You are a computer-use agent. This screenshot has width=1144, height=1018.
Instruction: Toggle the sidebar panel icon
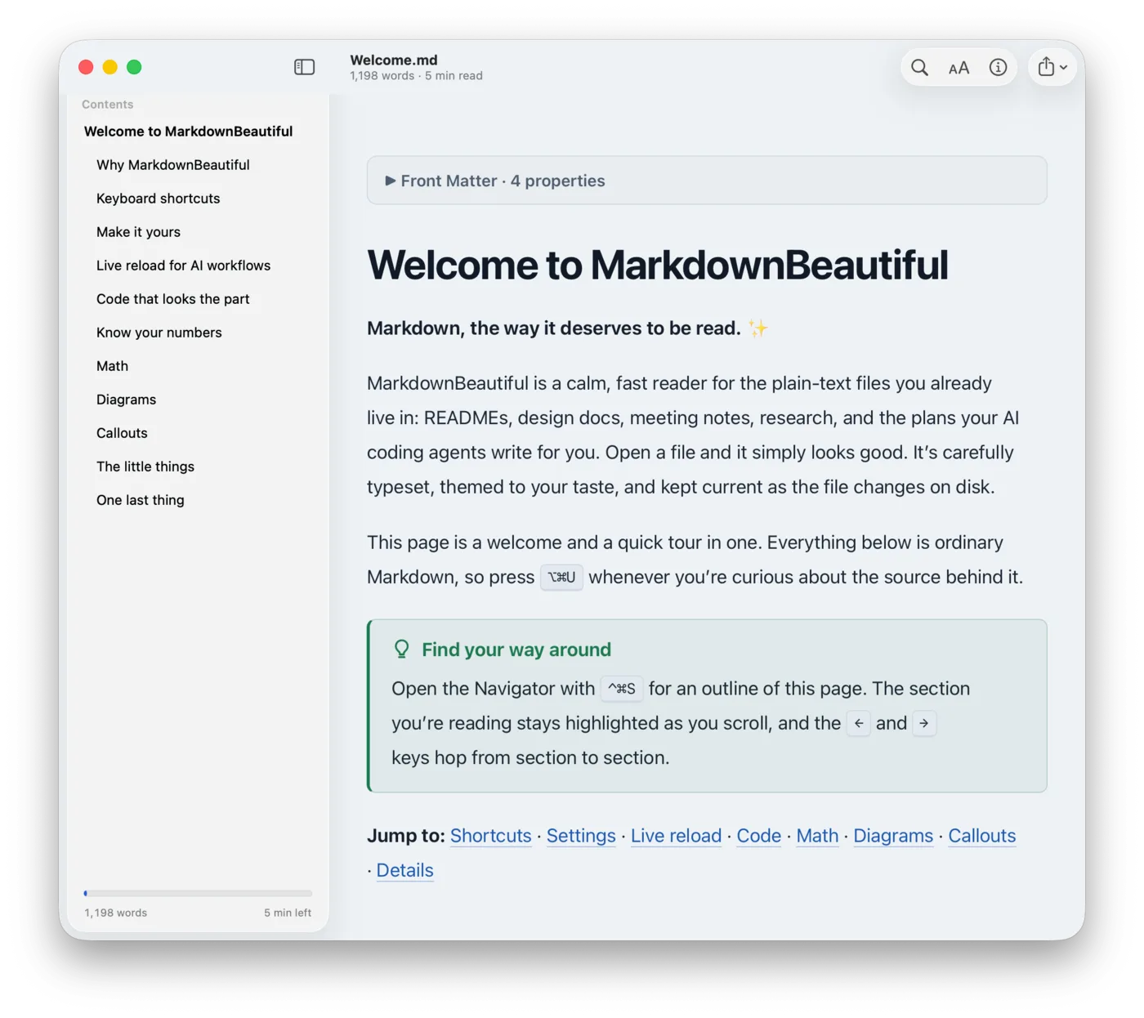(x=304, y=67)
